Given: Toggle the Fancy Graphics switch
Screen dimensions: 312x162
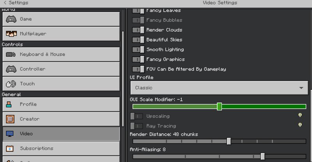Looking at the screenshot, I should (138, 59).
